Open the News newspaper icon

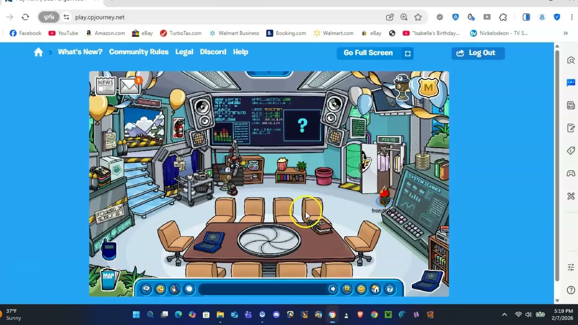(x=106, y=85)
